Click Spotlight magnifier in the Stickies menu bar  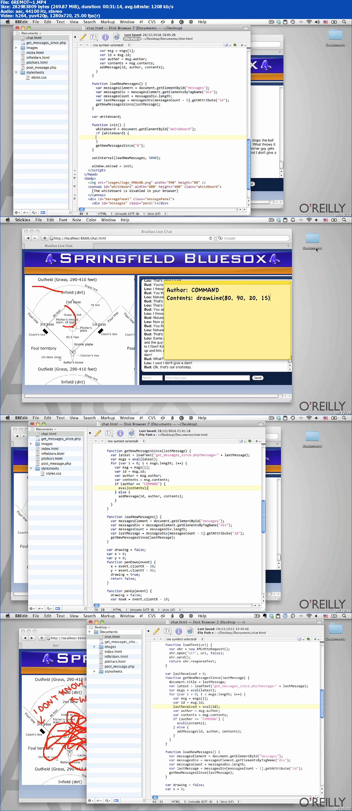tap(344, 220)
